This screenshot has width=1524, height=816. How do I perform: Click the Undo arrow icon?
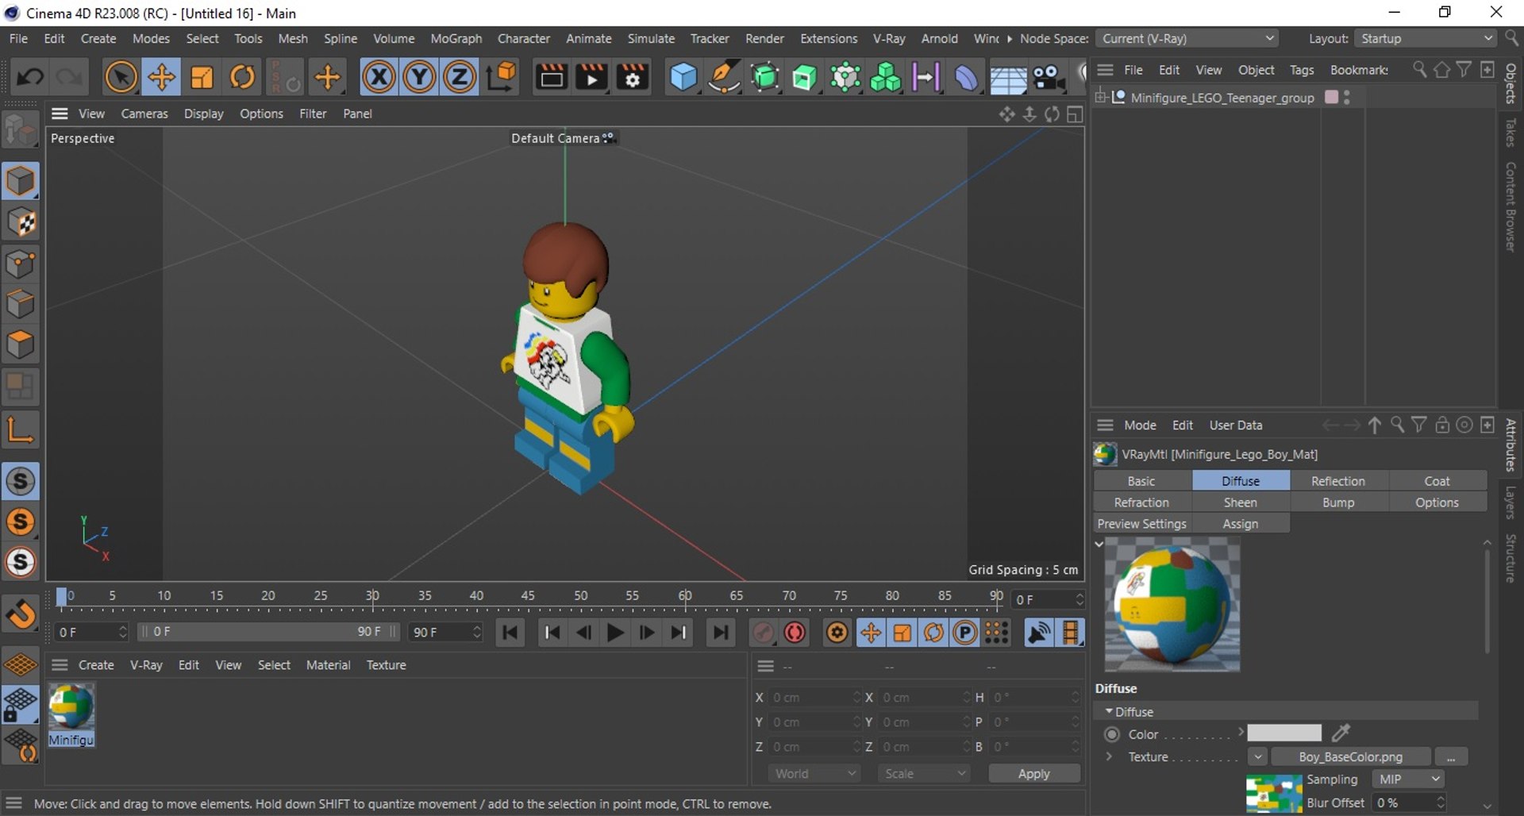(30, 77)
